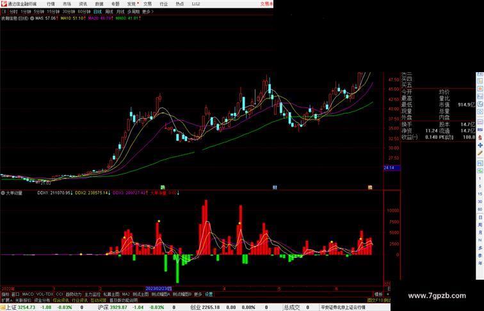
Task: Click the 通达信 app logo icon
Action: (x=4, y=4)
